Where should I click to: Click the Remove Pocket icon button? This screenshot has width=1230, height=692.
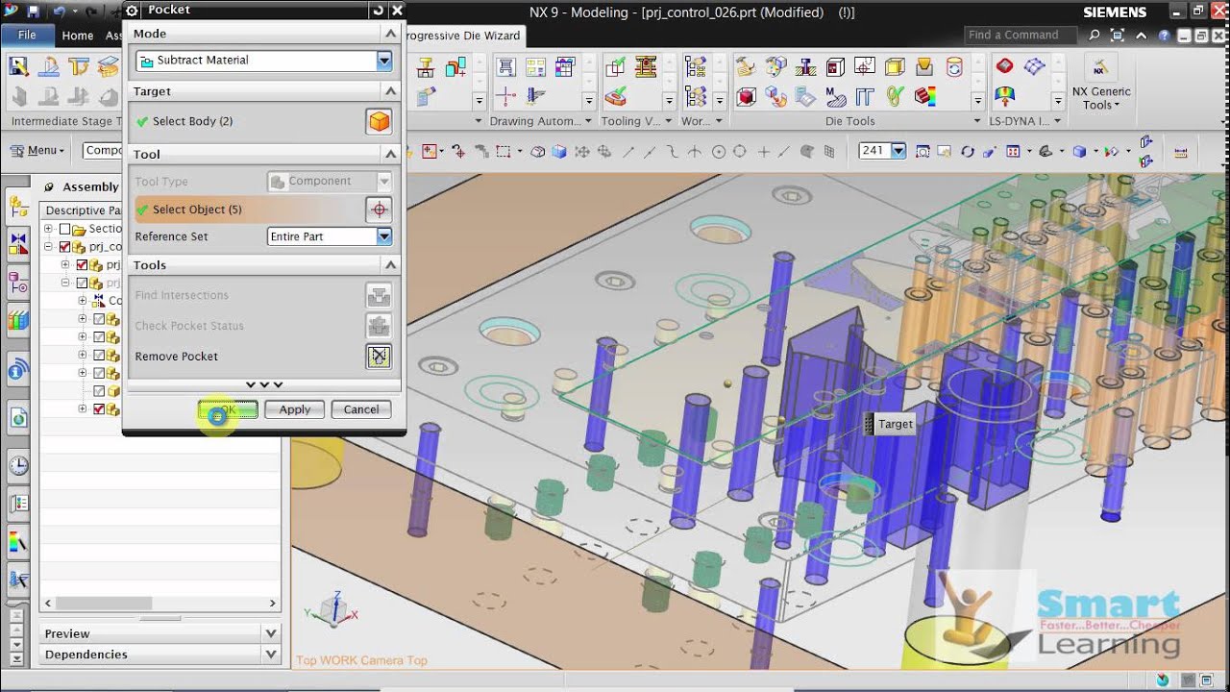[x=379, y=357]
